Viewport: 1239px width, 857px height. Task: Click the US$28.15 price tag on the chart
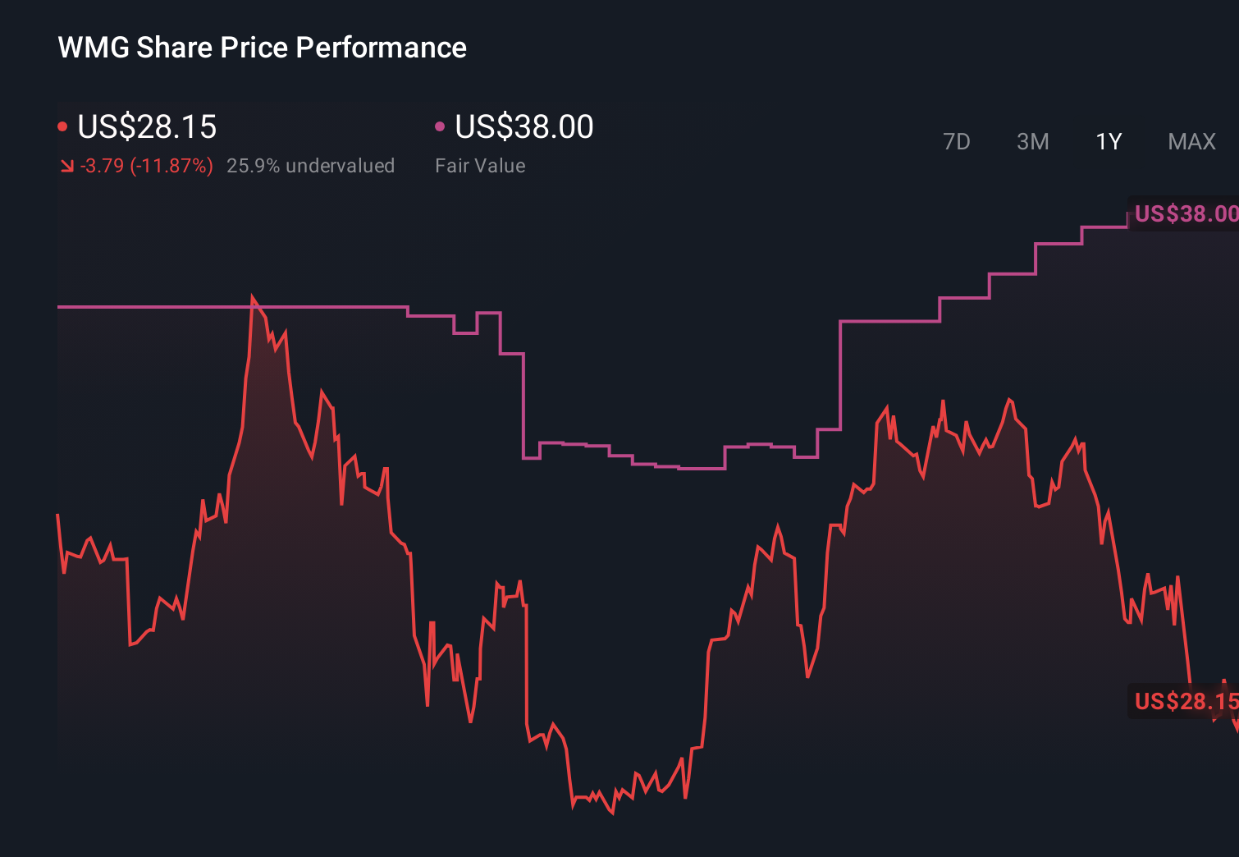[1186, 702]
